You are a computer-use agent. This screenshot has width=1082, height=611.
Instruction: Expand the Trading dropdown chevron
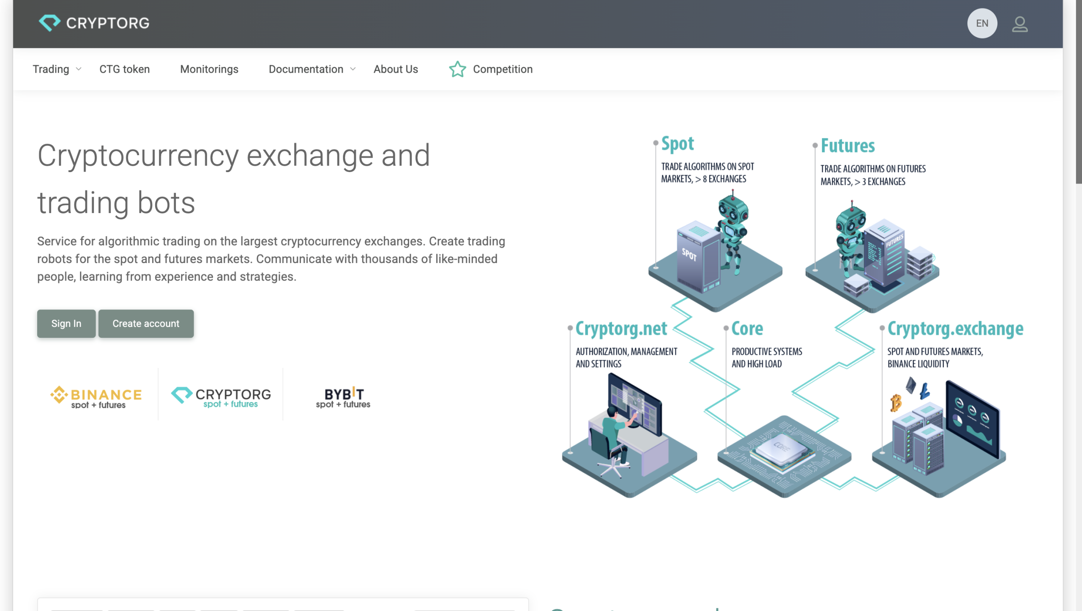click(x=79, y=69)
